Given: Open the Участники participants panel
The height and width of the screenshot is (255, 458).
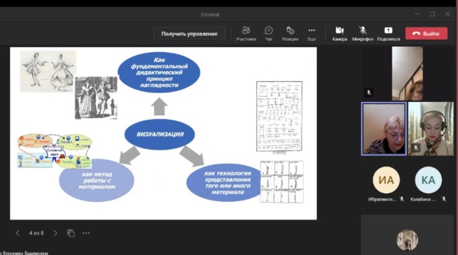Looking at the screenshot, I should point(246,33).
